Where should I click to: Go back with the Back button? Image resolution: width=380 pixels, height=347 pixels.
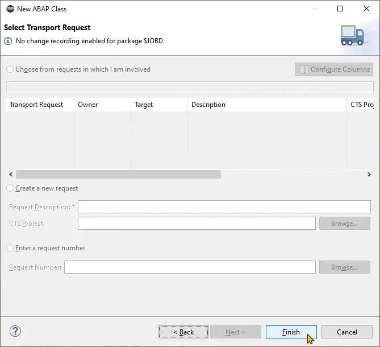[183, 332]
